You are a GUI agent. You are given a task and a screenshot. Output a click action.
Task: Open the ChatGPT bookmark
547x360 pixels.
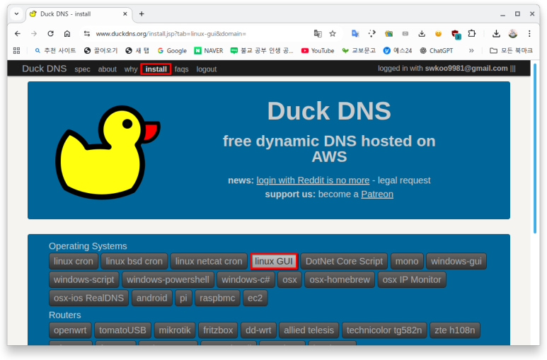[x=436, y=51]
